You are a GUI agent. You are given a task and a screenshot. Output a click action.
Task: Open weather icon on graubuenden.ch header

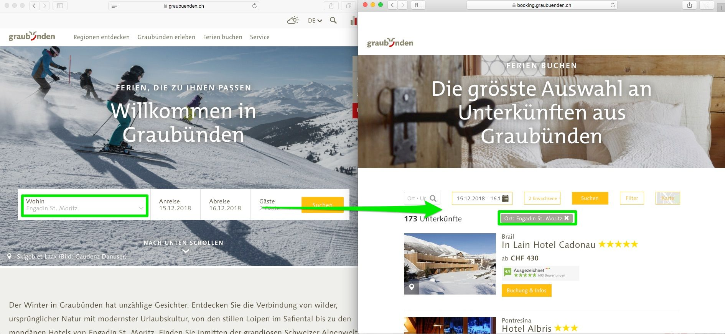(293, 20)
